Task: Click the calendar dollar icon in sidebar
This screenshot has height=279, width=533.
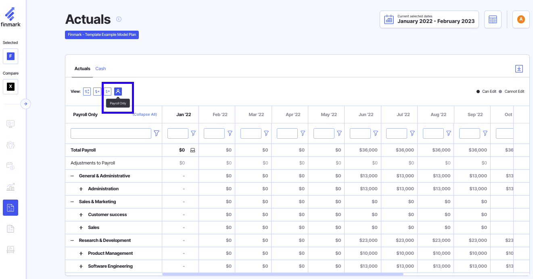Action: pos(10,166)
